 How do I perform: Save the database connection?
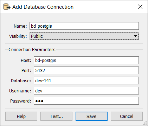91,116
